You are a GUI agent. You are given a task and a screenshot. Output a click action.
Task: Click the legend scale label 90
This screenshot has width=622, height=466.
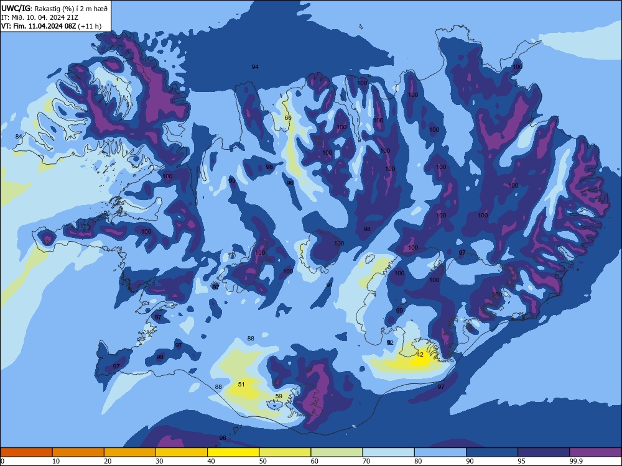coord(470,461)
